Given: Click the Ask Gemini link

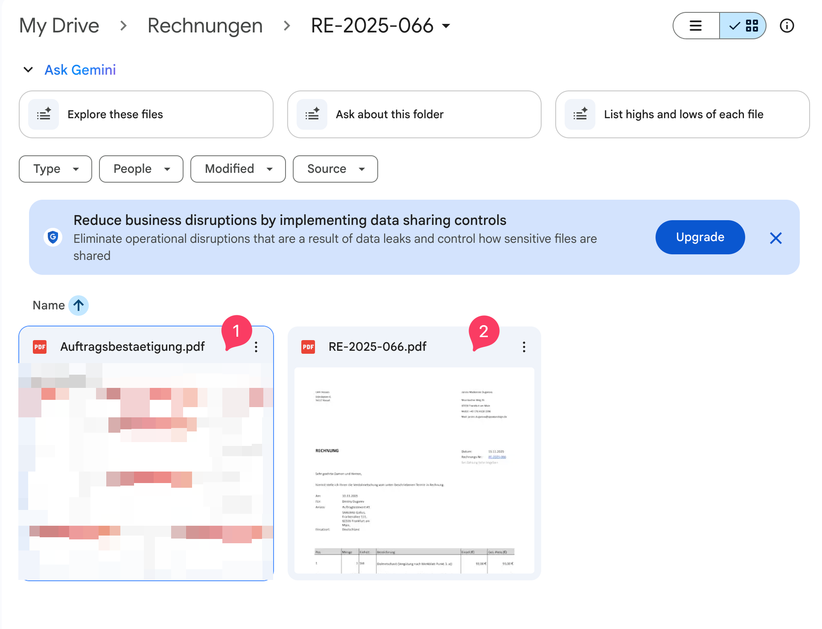Looking at the screenshot, I should tap(80, 70).
